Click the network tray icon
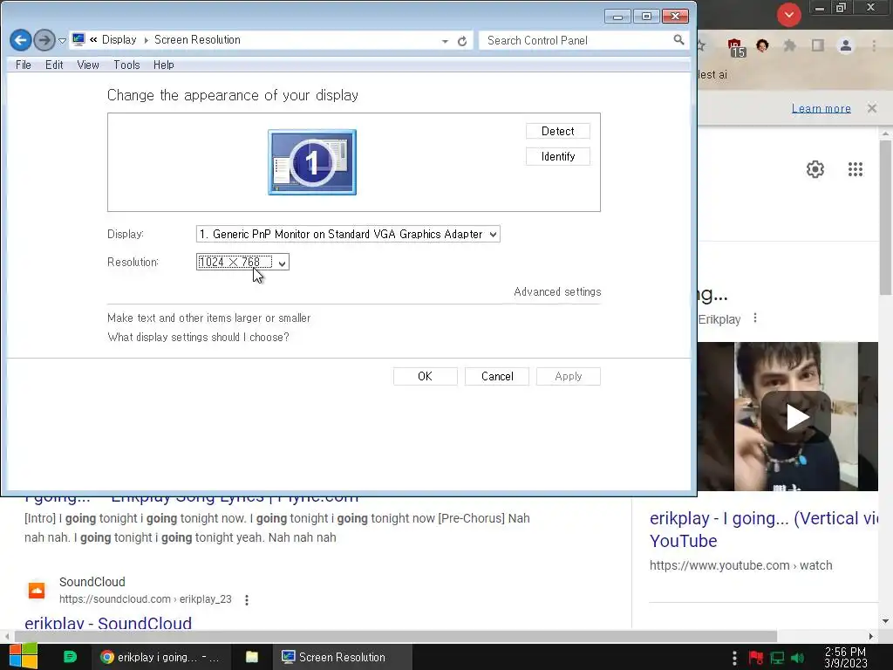 click(777, 658)
